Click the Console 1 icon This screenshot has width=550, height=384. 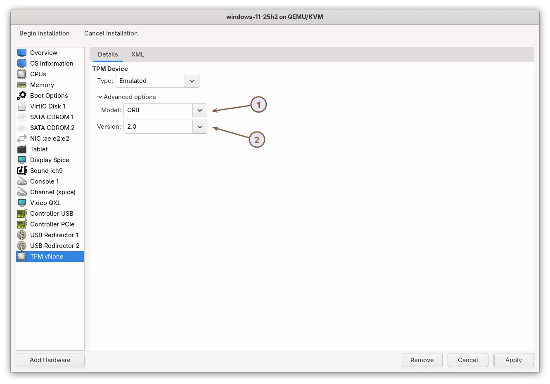point(22,181)
